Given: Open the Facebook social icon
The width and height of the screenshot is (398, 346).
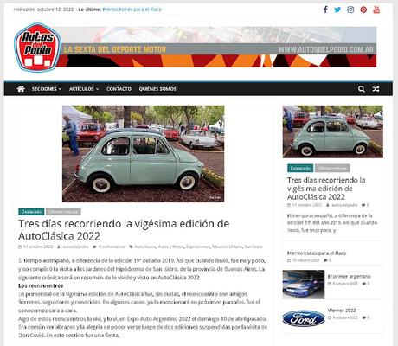Looking at the screenshot, I should coord(325,10).
